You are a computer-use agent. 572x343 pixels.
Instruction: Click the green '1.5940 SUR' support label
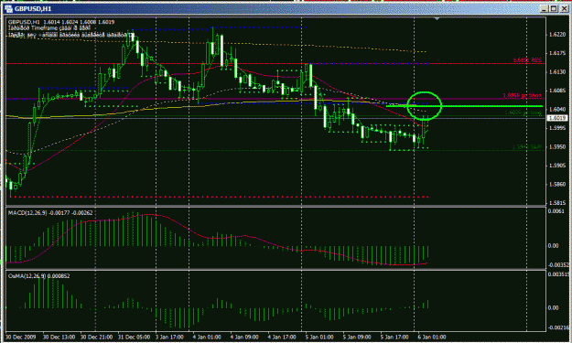527,147
